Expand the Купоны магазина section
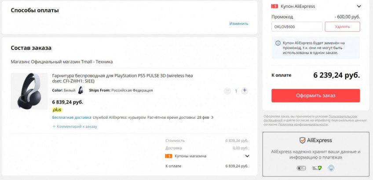The image size is (373, 180). (x=247, y=156)
